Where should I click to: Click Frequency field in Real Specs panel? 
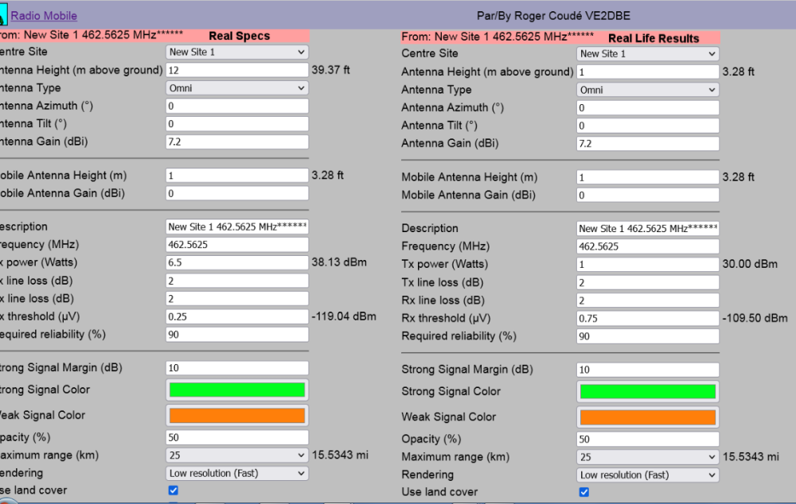click(236, 245)
